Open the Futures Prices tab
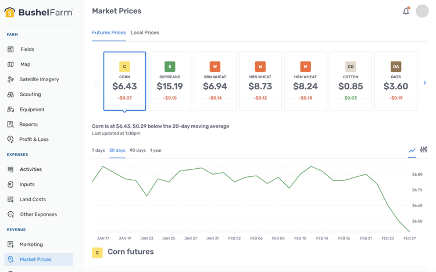Viewport: 436px width, 272px height. click(109, 32)
